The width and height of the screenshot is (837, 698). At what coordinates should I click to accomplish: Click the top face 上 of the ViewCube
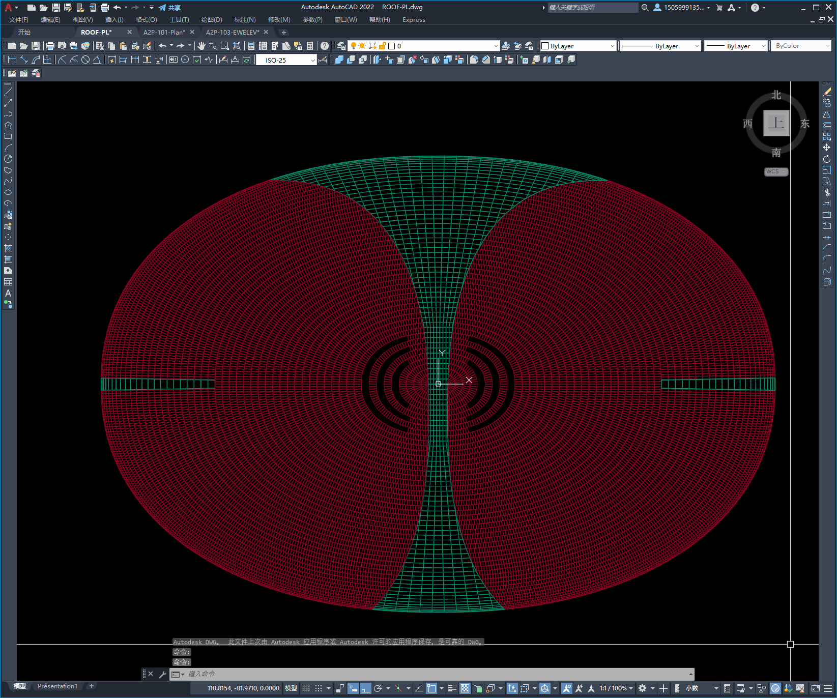[x=776, y=123]
